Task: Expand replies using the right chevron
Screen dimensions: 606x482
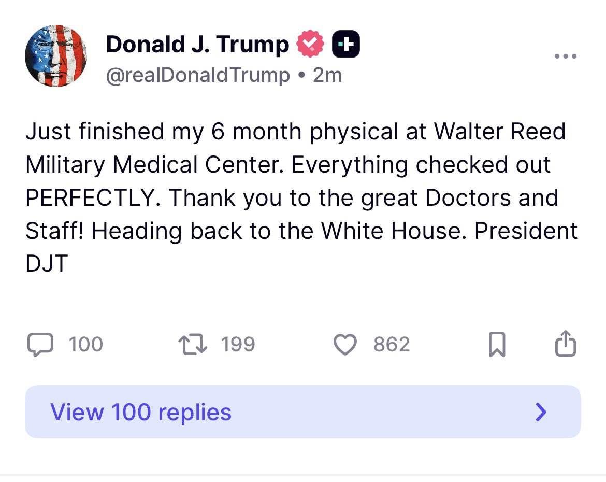Action: [x=541, y=412]
